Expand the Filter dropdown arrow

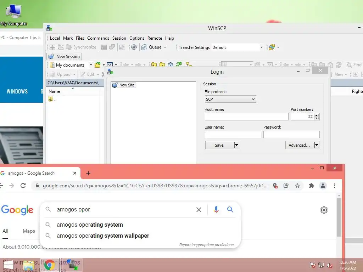pos(116,65)
